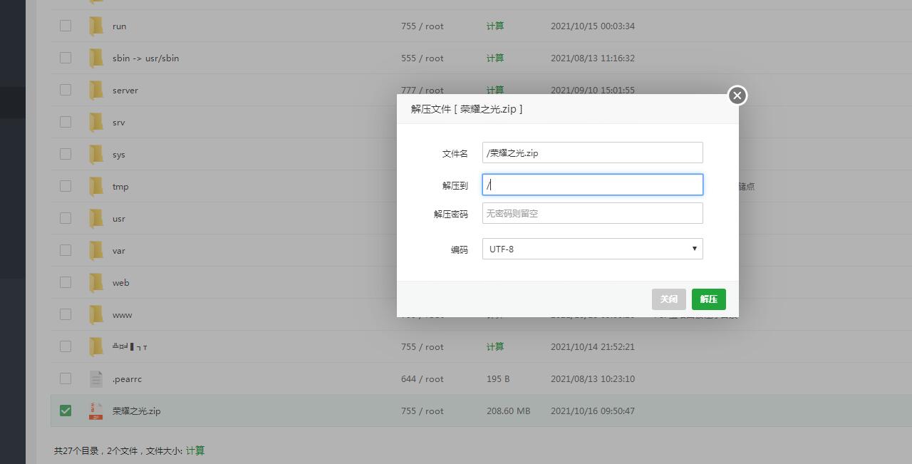Click the www folder icon
The height and width of the screenshot is (464, 912).
coord(96,315)
